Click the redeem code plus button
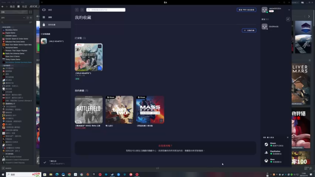The height and width of the screenshot is (177, 315). pyautogui.click(x=249, y=31)
